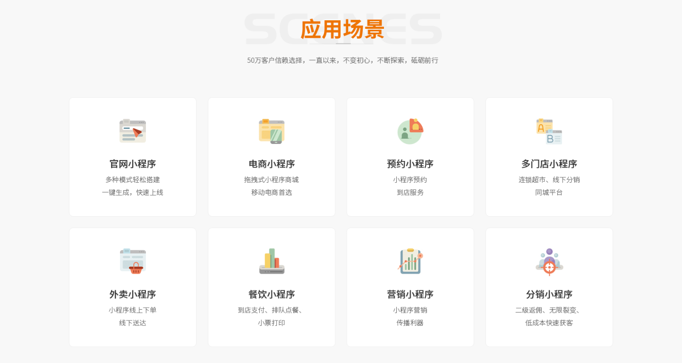Click the 电商小程序 shop and phone icon
The height and width of the screenshot is (363, 682).
[271, 131]
